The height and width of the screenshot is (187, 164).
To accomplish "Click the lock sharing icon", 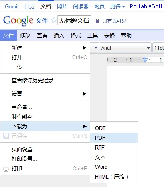I will (x=97, y=21).
